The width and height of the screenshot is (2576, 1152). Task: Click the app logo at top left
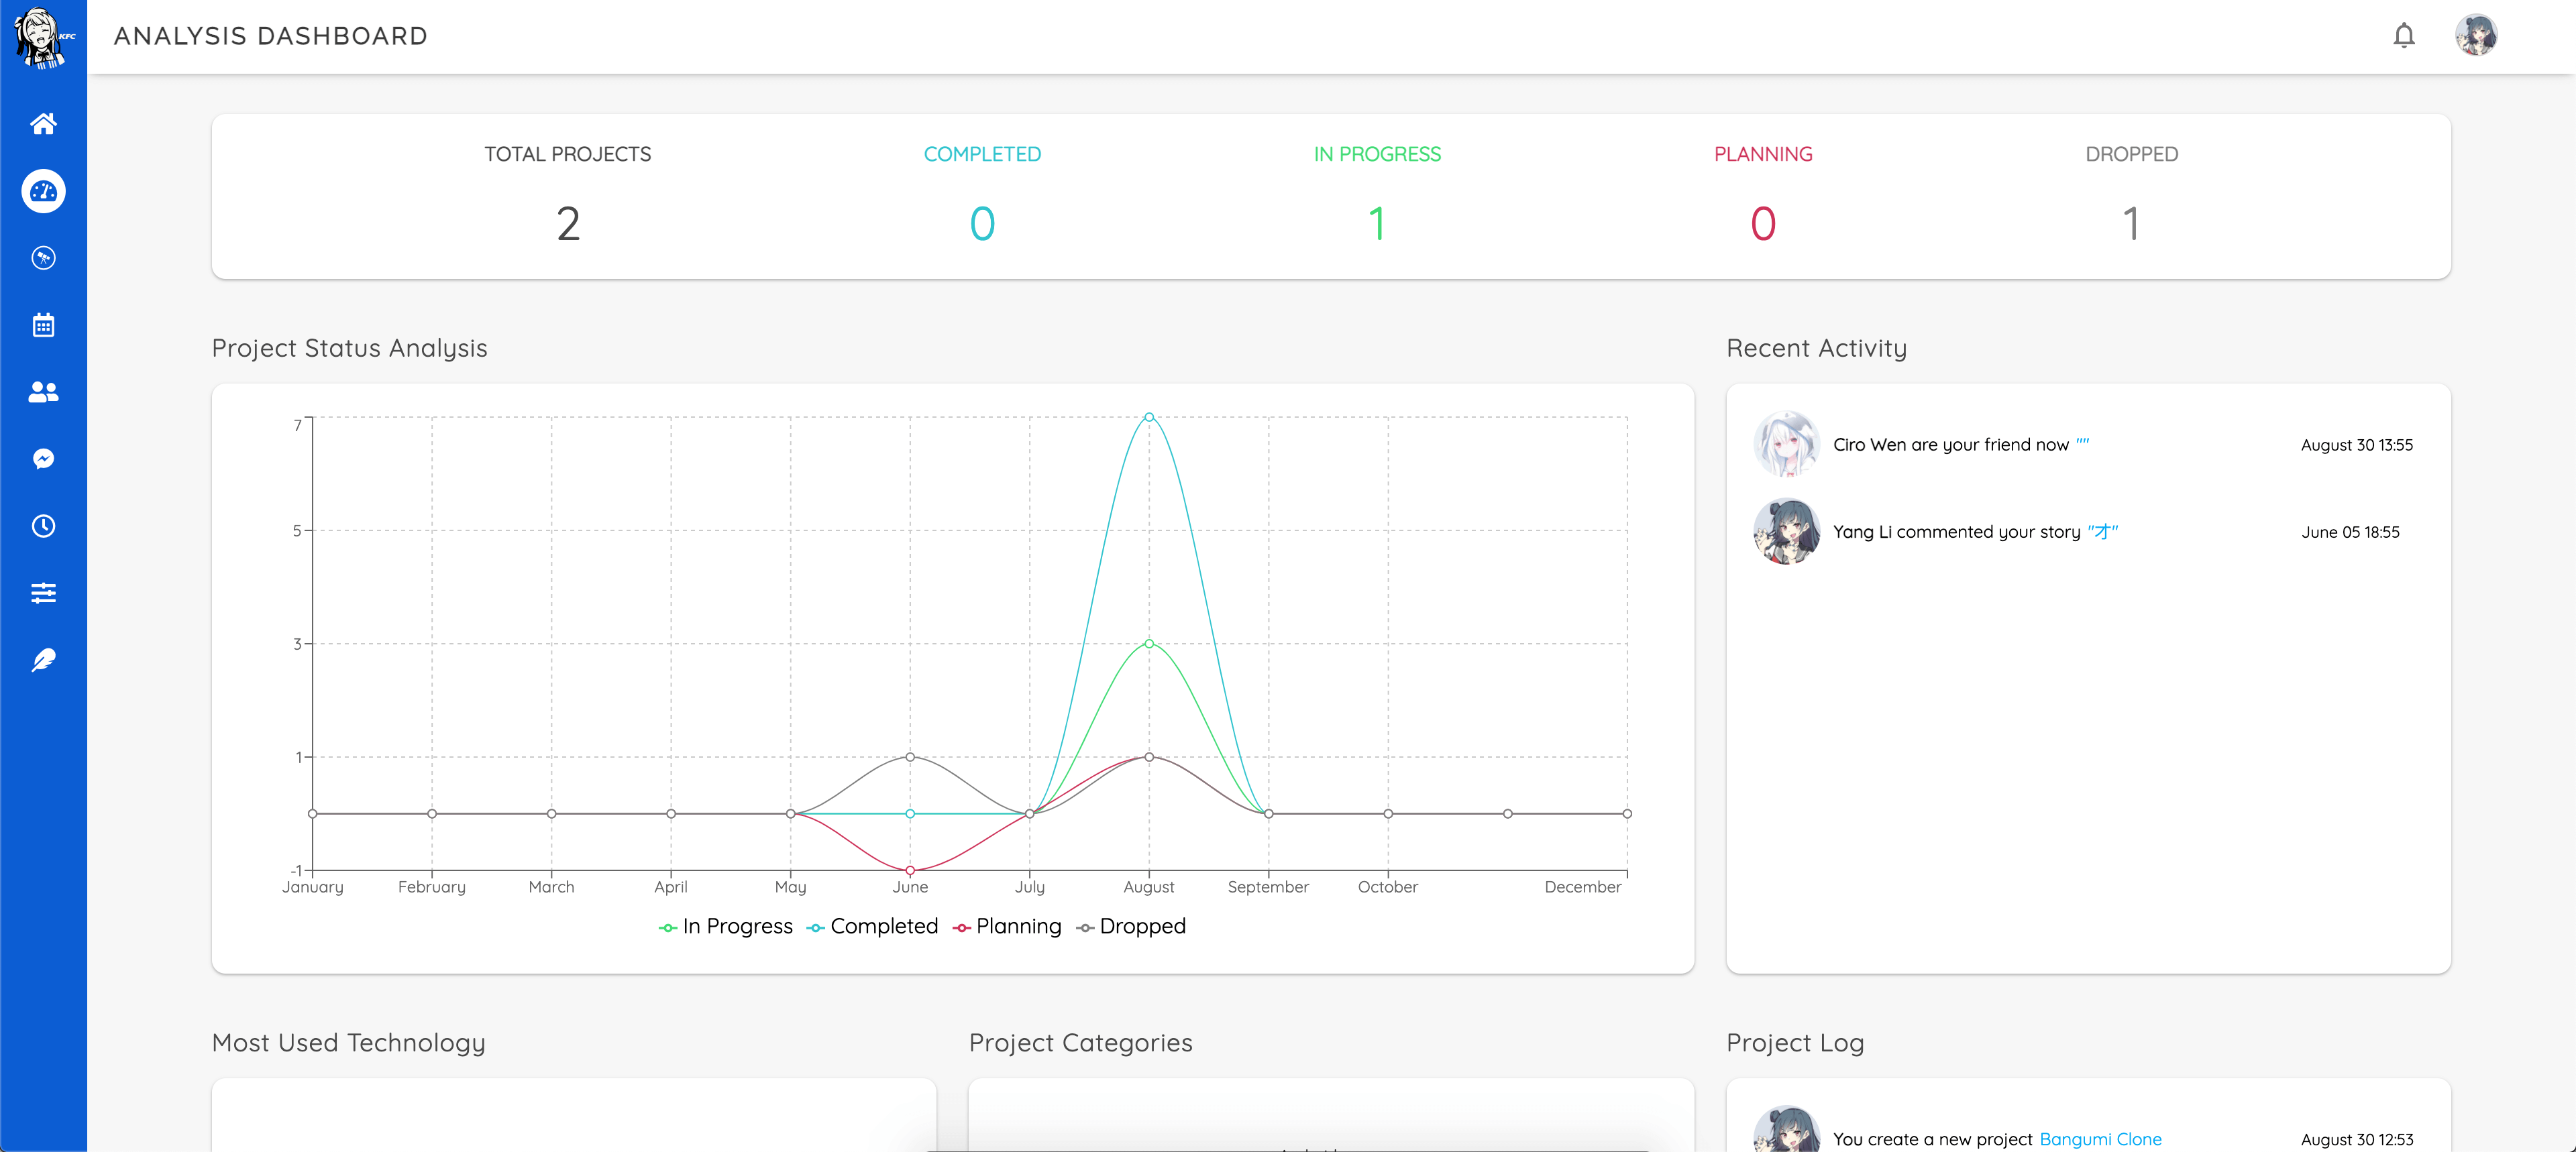[x=43, y=37]
